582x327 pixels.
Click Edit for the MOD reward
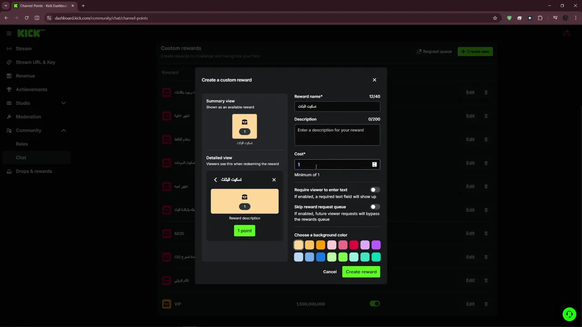(x=470, y=233)
